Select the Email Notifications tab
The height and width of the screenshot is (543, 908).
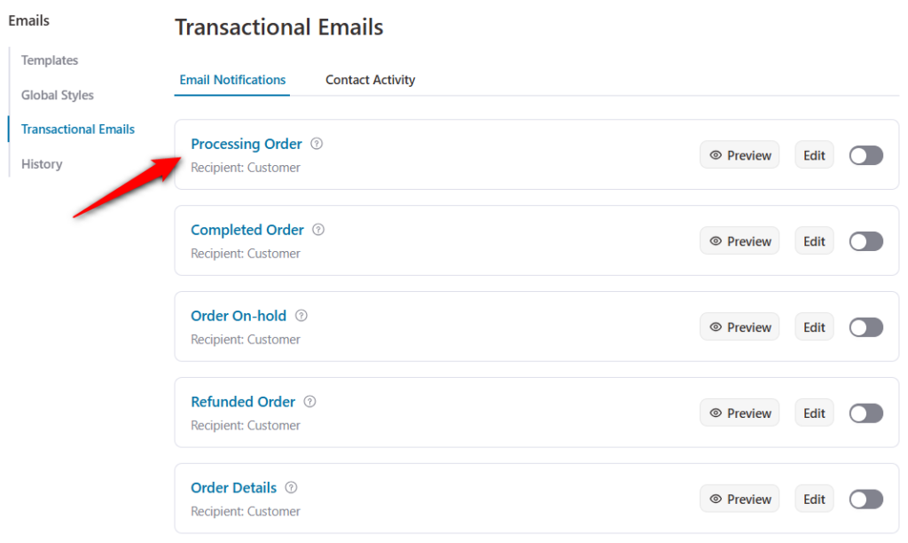pos(231,79)
